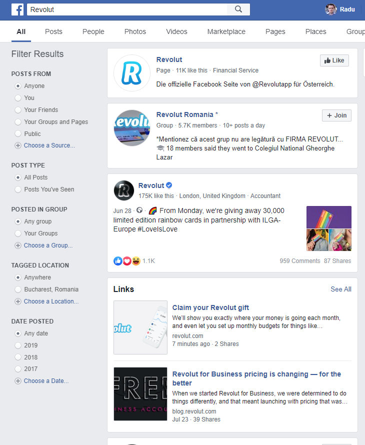Switch to the Videos tab
The width and height of the screenshot is (365, 445).
point(176,31)
